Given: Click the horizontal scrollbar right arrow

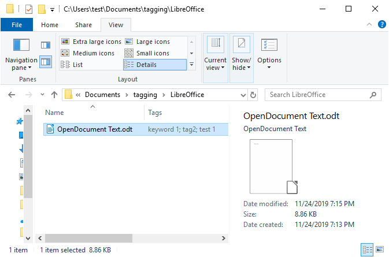Looking at the screenshot, I should point(224,238).
